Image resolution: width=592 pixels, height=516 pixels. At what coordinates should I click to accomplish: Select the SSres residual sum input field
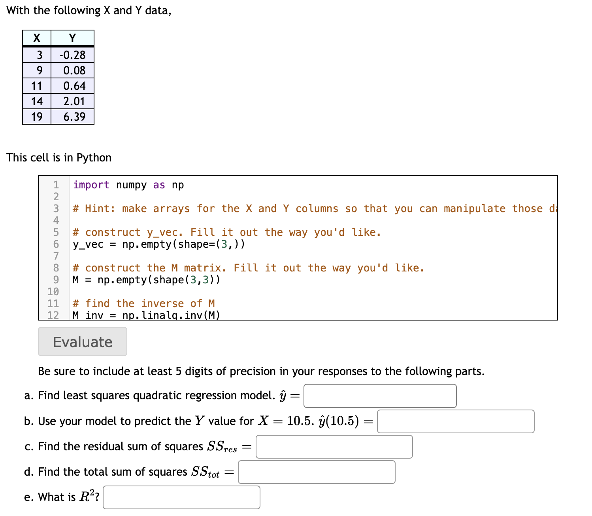(334, 447)
